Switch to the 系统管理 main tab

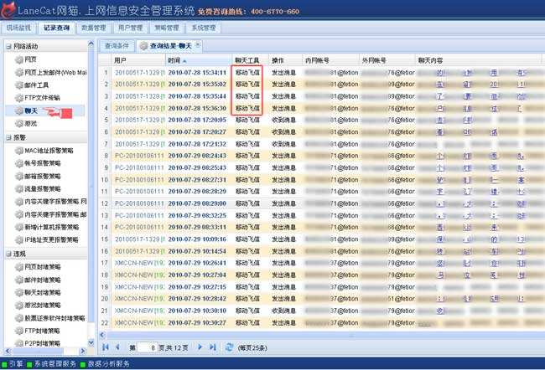click(x=204, y=28)
